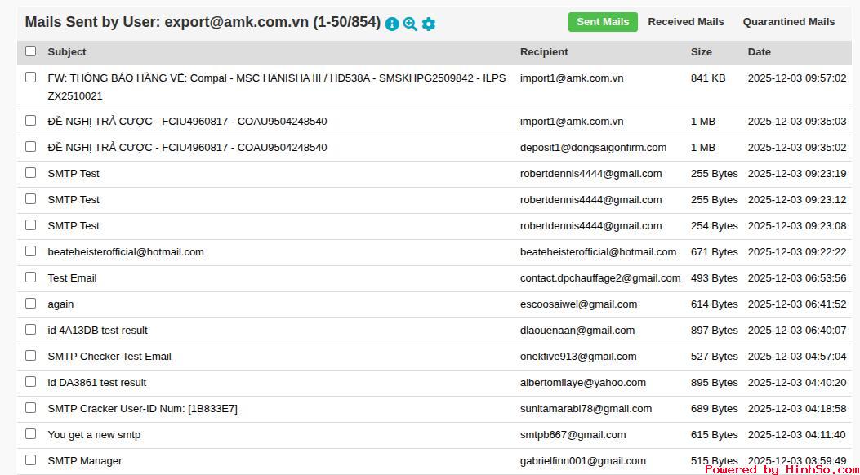Open the magnifier plus search icon
The width and height of the screenshot is (860, 475).
(x=410, y=24)
